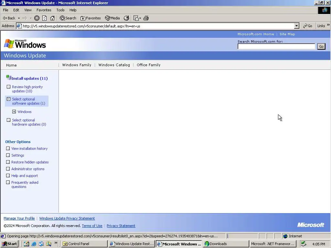Screen dimensions: 331x248
Task: Expand the Windows tree node
Action: pyautogui.click(x=14, y=111)
